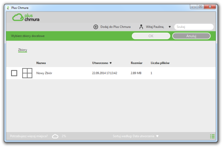Toggle sort arrow next to Utworzono
The width and height of the screenshot is (222, 147).
click(111, 63)
